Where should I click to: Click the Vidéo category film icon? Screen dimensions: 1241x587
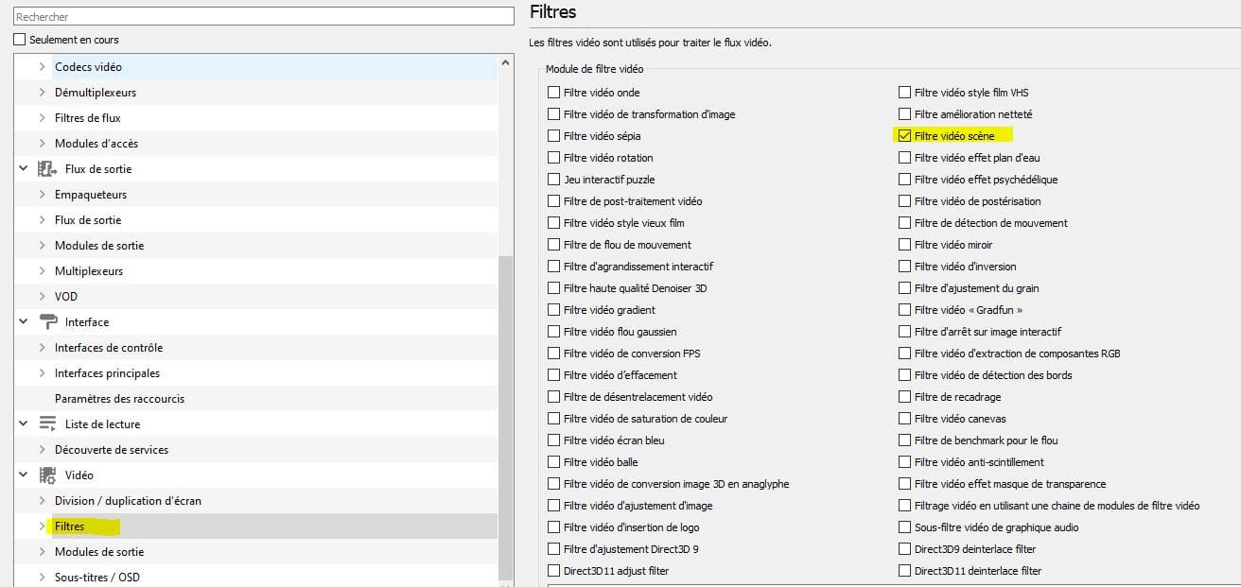(x=47, y=475)
